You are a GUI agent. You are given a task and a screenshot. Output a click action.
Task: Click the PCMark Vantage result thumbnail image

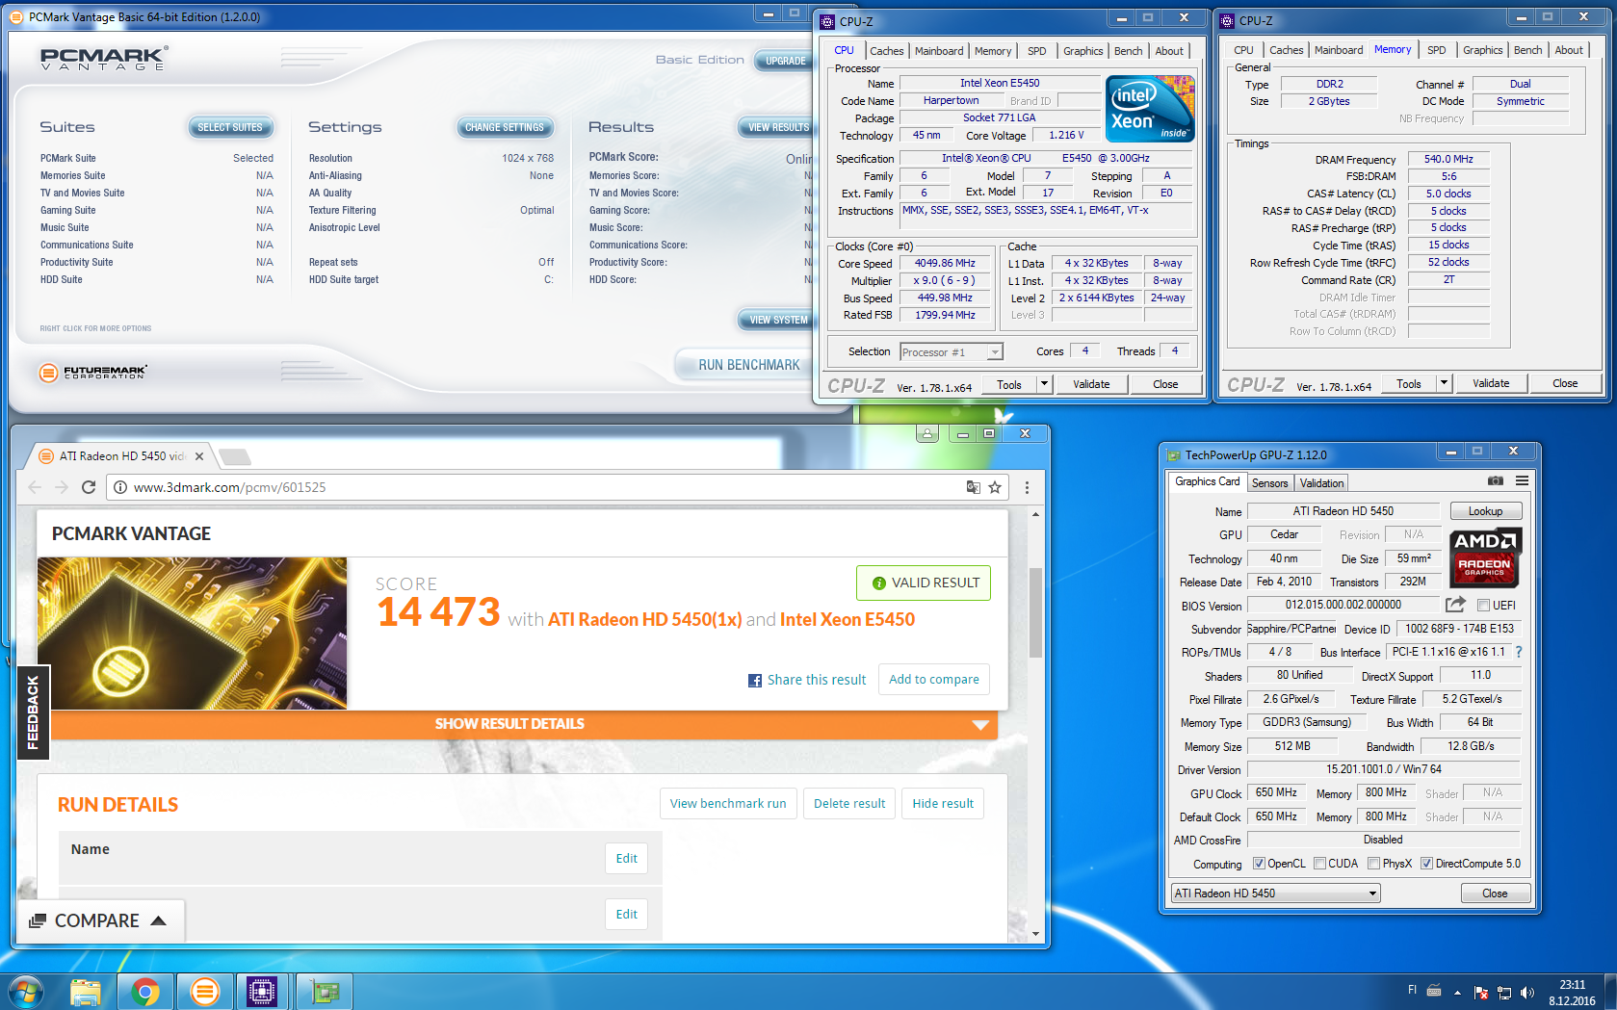pyautogui.click(x=193, y=633)
